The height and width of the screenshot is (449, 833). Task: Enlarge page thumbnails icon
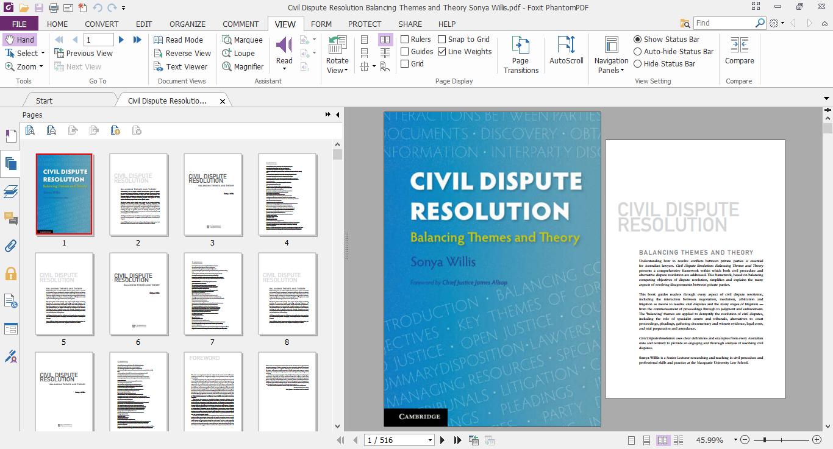pos(30,130)
